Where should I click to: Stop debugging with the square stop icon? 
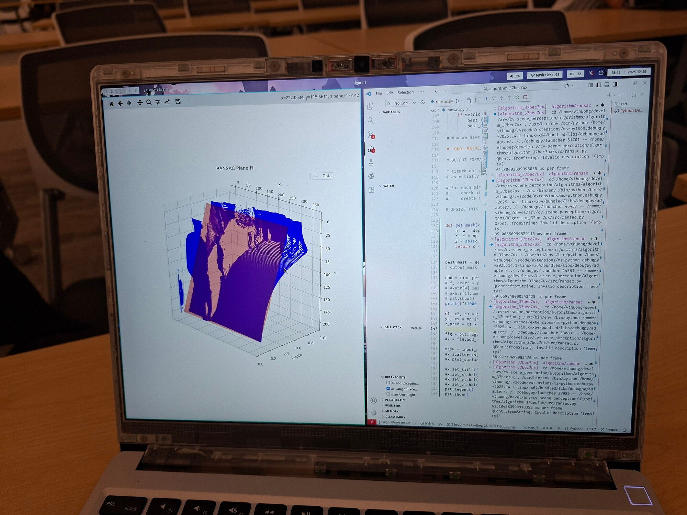(x=525, y=97)
